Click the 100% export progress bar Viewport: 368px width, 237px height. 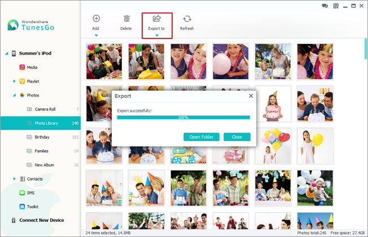point(183,117)
